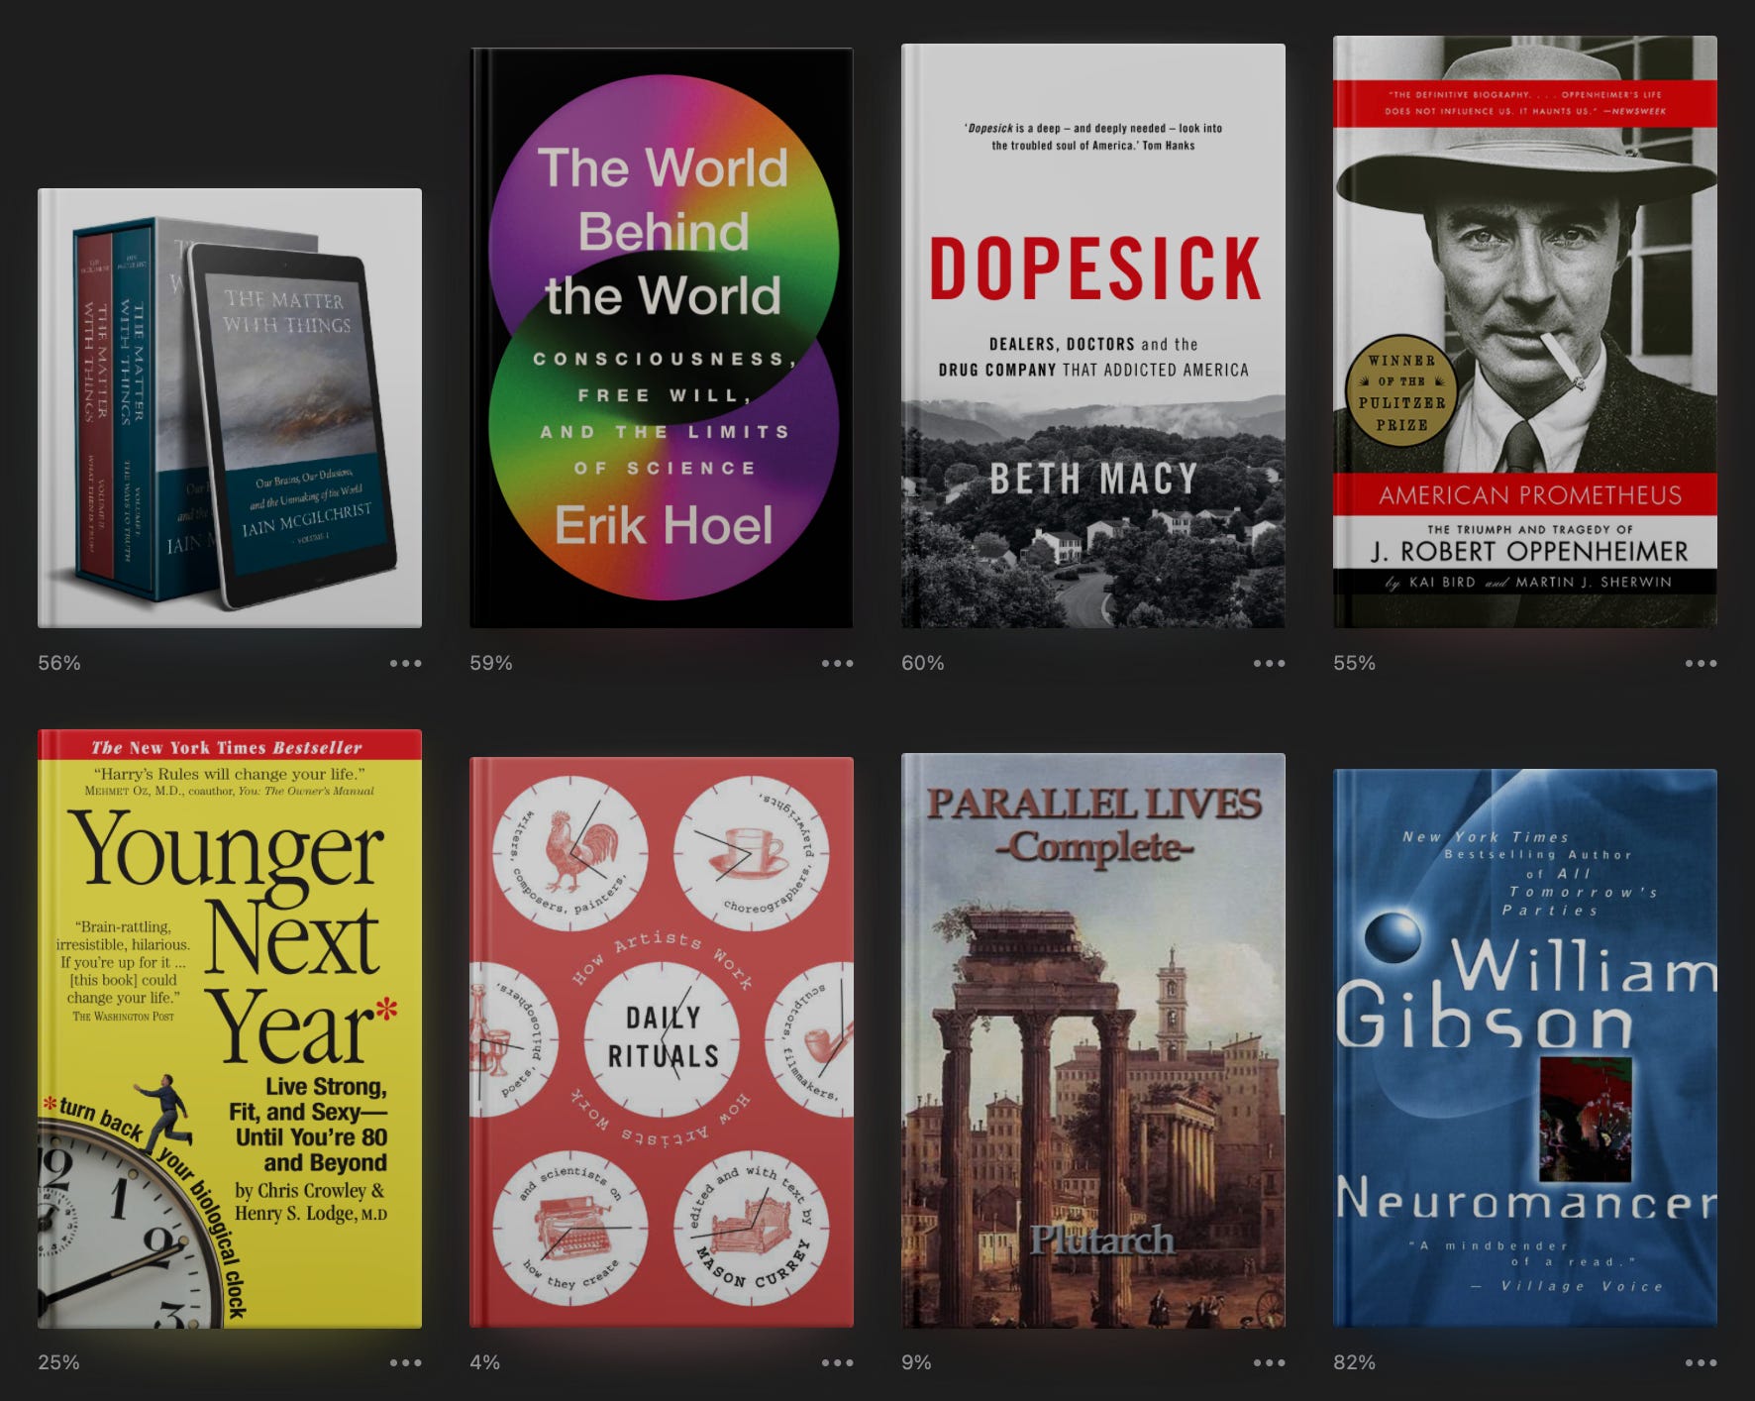The image size is (1755, 1401).
Task: Open the Younger Next Year book cover
Action: click(x=230, y=1028)
